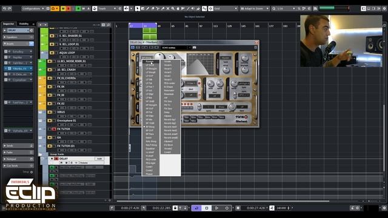This screenshot has height=218, width=388.
Task: Toggle the global Mute M button
Action: tap(63, 8)
